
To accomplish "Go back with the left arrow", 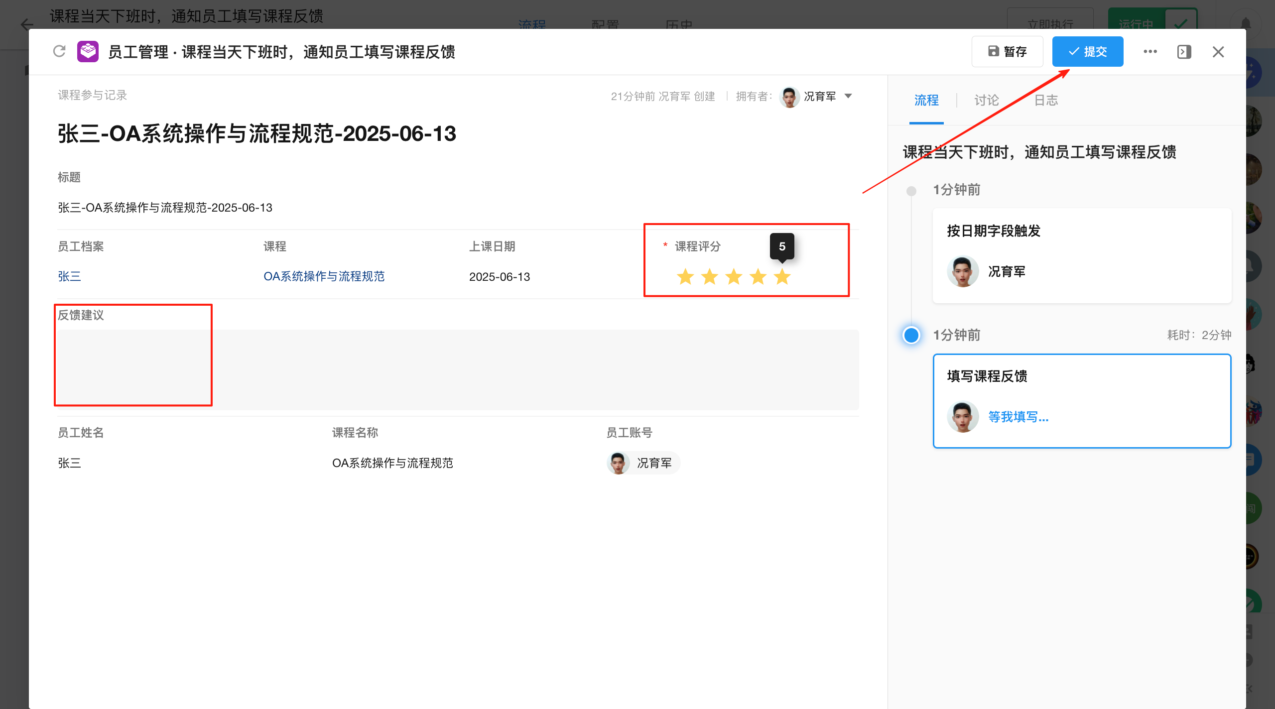I will [x=27, y=24].
